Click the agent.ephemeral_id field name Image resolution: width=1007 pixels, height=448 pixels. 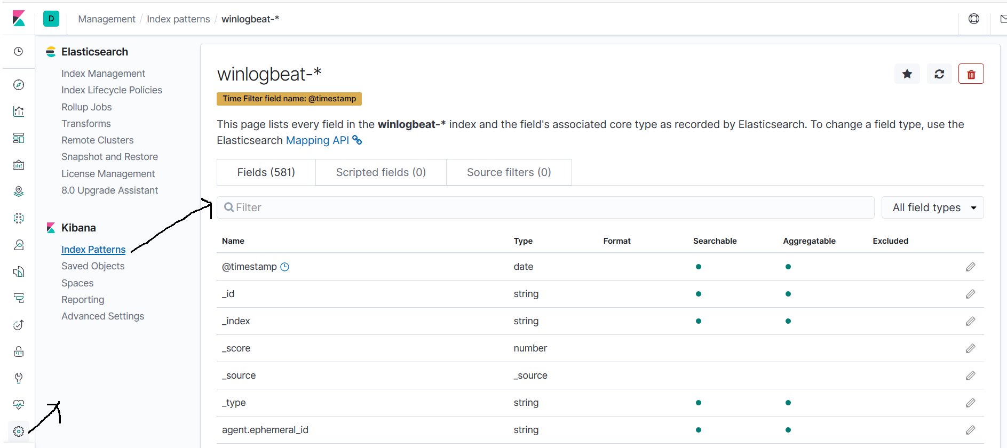(x=265, y=430)
